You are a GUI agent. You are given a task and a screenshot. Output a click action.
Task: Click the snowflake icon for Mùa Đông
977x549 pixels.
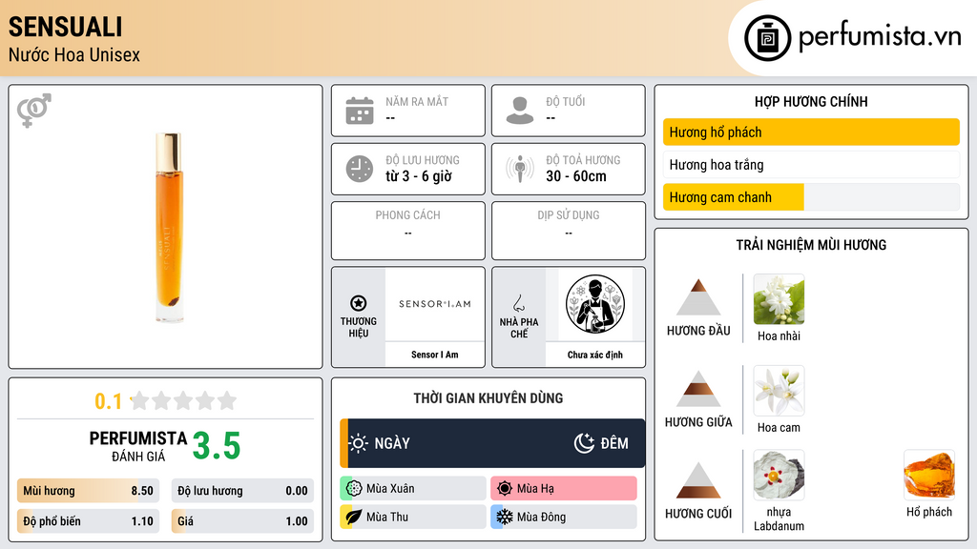tap(505, 517)
